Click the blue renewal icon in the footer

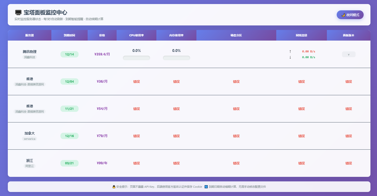point(206,187)
